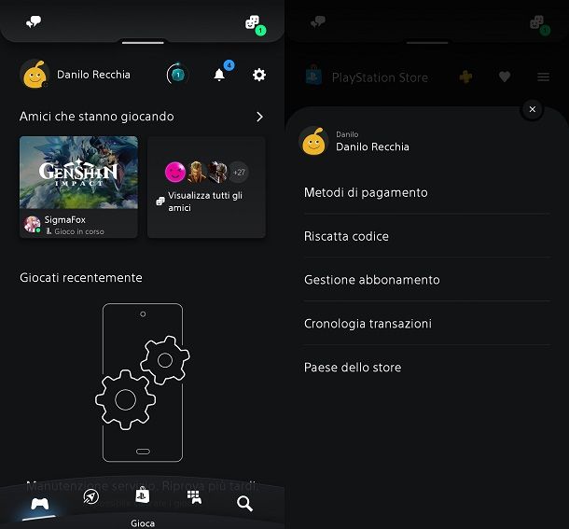569x529 pixels.
Task: Switch to the Gioca controller tab
Action: (39, 504)
